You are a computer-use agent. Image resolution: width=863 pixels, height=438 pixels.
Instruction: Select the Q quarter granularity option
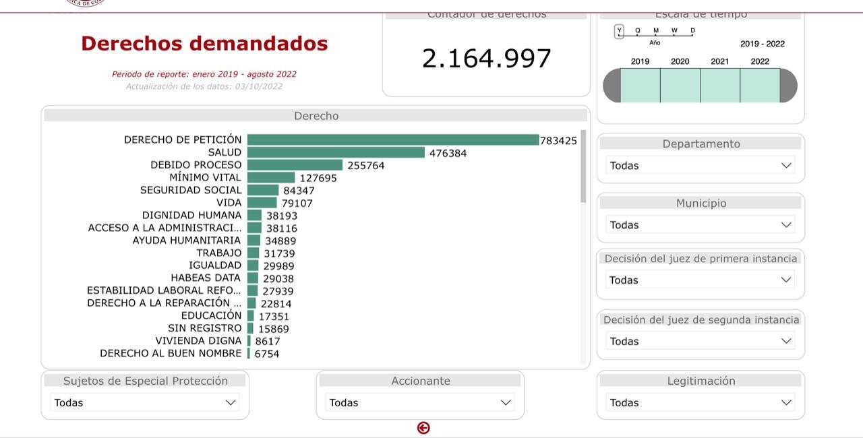[x=638, y=31]
